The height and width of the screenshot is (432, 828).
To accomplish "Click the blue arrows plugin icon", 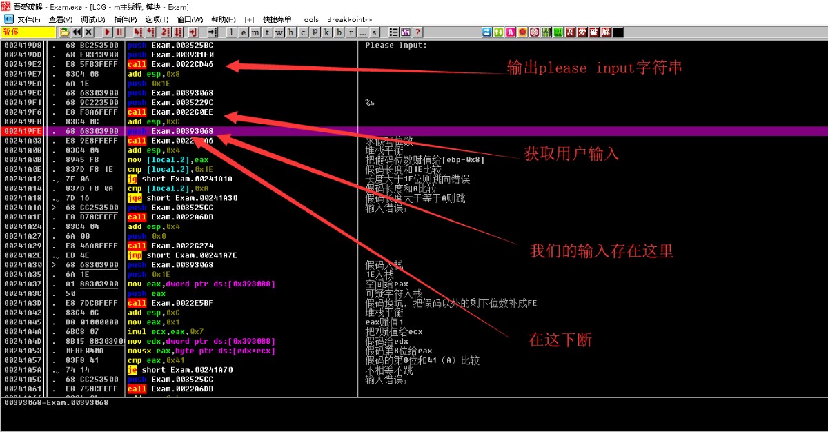I will [486, 32].
